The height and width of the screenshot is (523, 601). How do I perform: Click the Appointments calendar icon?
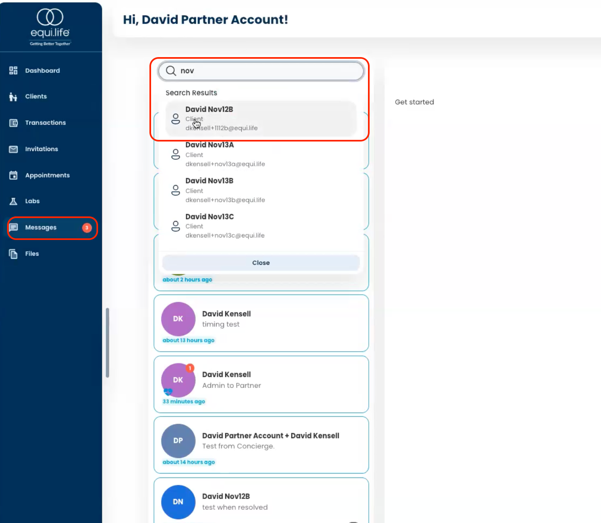click(x=13, y=175)
